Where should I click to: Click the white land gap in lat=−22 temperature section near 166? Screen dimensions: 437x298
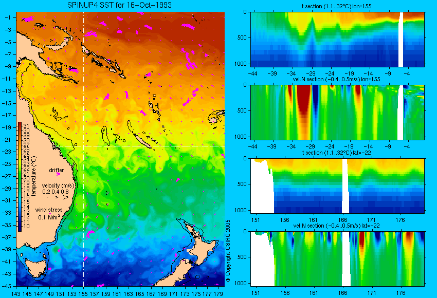(345, 186)
